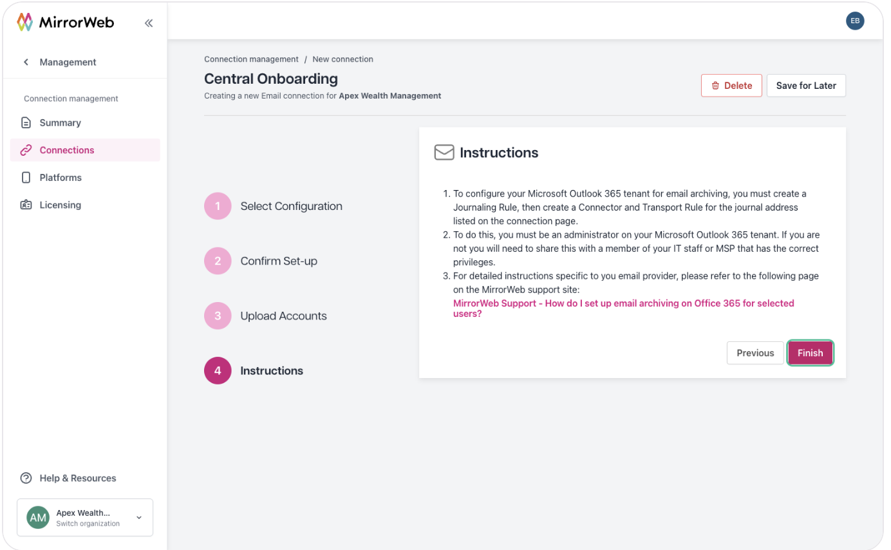Click the Summary document icon
891x550 pixels.
[26, 122]
